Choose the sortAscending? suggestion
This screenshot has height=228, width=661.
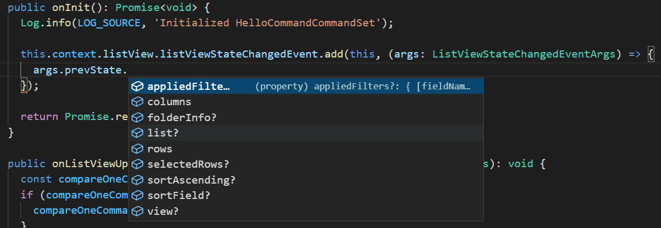306,180
